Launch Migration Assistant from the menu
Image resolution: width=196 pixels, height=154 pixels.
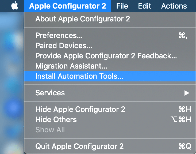pos(71,66)
